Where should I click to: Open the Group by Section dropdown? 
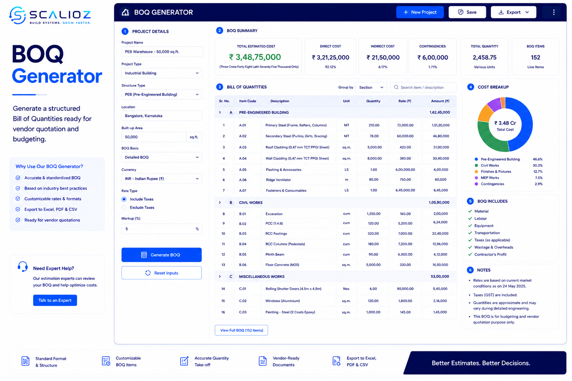coord(371,87)
